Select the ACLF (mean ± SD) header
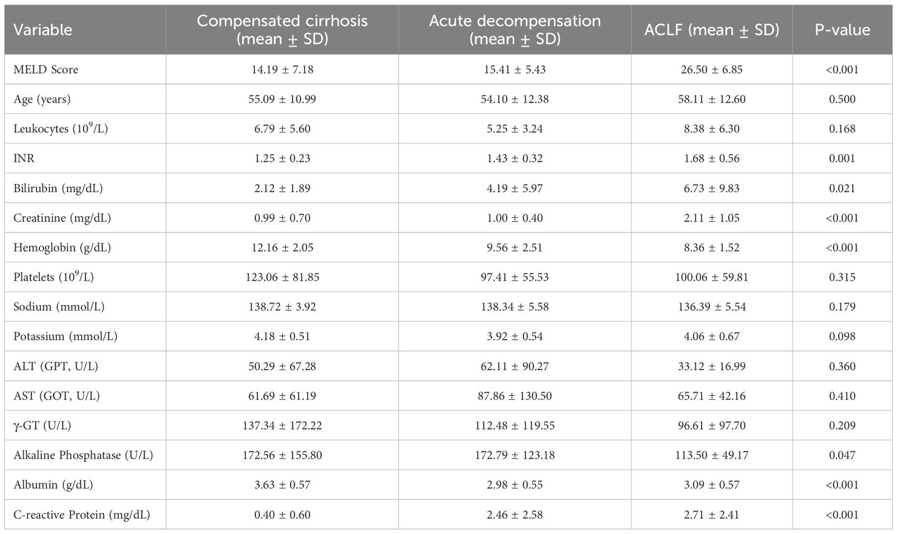Screen dimensions: 897x534 click(x=711, y=29)
